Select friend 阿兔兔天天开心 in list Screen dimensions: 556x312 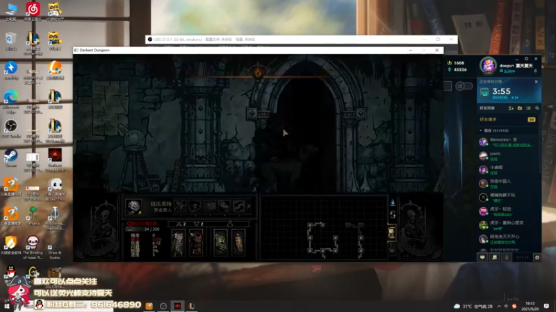coord(507,239)
